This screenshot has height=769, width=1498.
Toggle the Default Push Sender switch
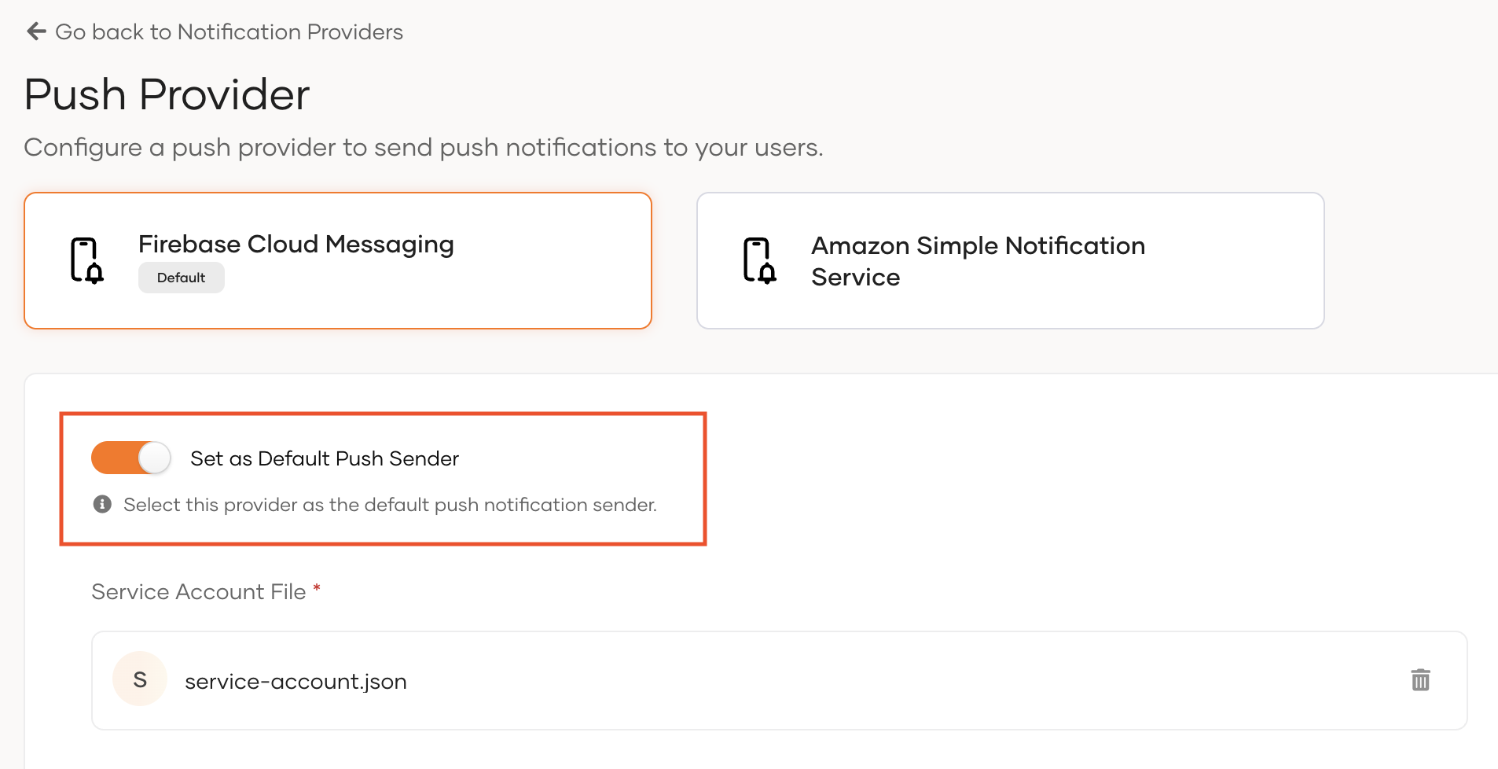[x=131, y=458]
